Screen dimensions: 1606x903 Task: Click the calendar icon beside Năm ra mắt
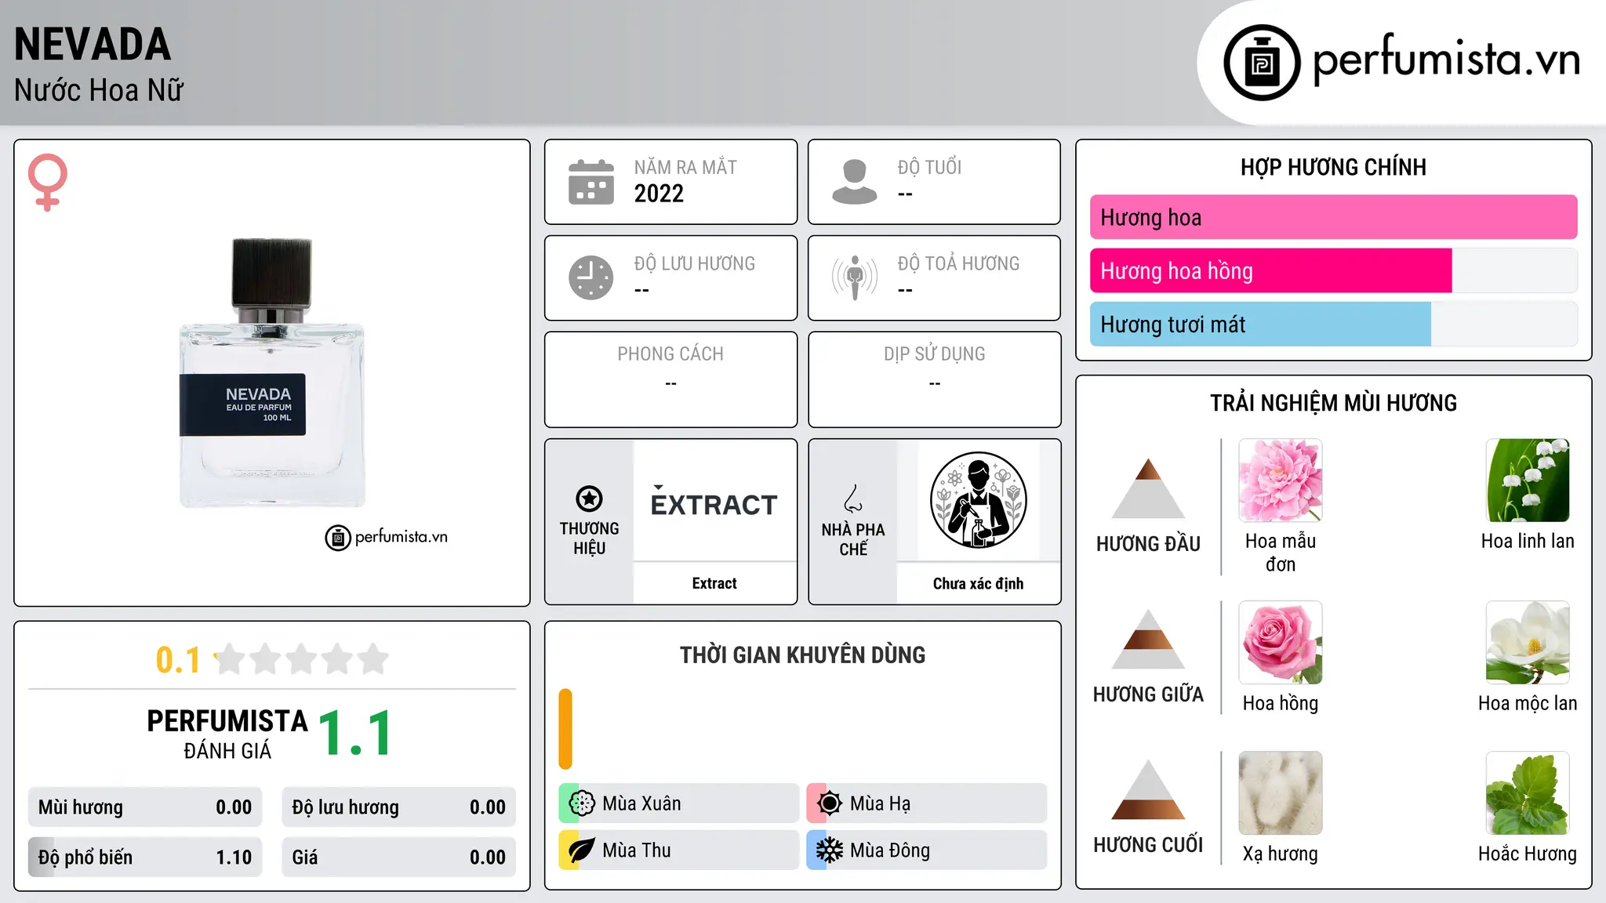(591, 182)
